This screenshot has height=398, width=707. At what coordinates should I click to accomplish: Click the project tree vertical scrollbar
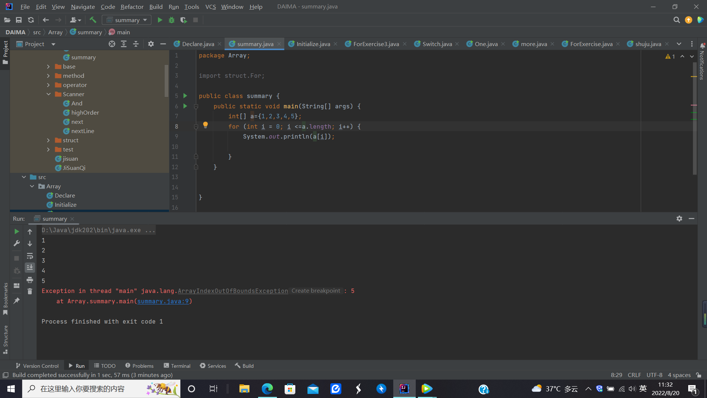166,81
